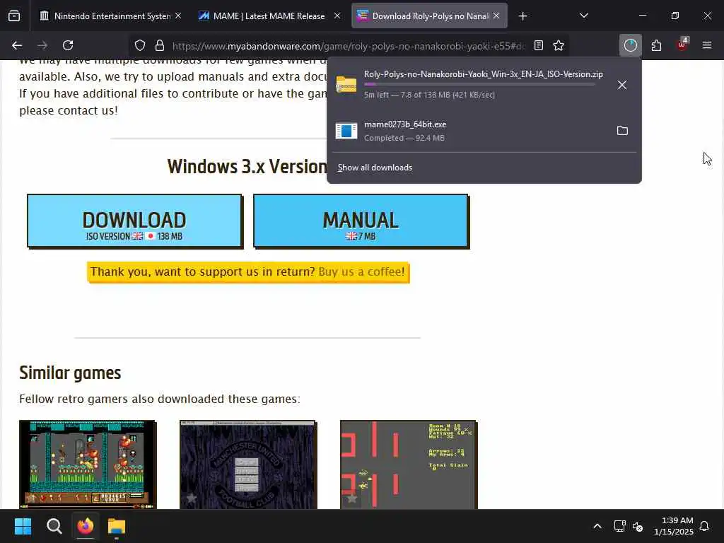
Task: Show mame0273b_64bit.exe in folder
Action: coord(622,131)
